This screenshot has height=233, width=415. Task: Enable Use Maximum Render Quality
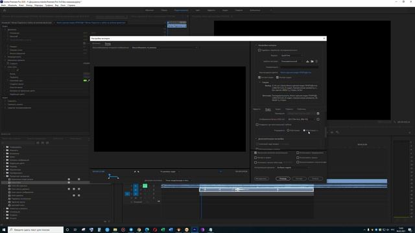255,153
